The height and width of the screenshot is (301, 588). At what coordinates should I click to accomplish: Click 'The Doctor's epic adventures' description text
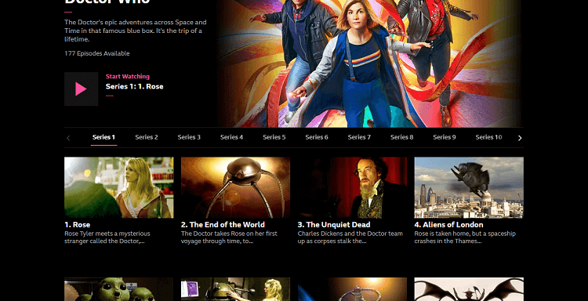click(136, 31)
